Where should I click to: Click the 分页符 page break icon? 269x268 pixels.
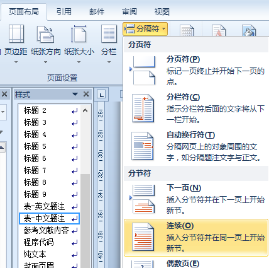pyautogui.click(x=143, y=71)
